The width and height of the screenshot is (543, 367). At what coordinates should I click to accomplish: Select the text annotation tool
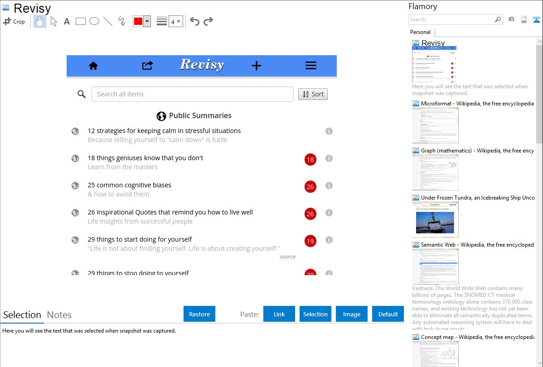tap(67, 21)
